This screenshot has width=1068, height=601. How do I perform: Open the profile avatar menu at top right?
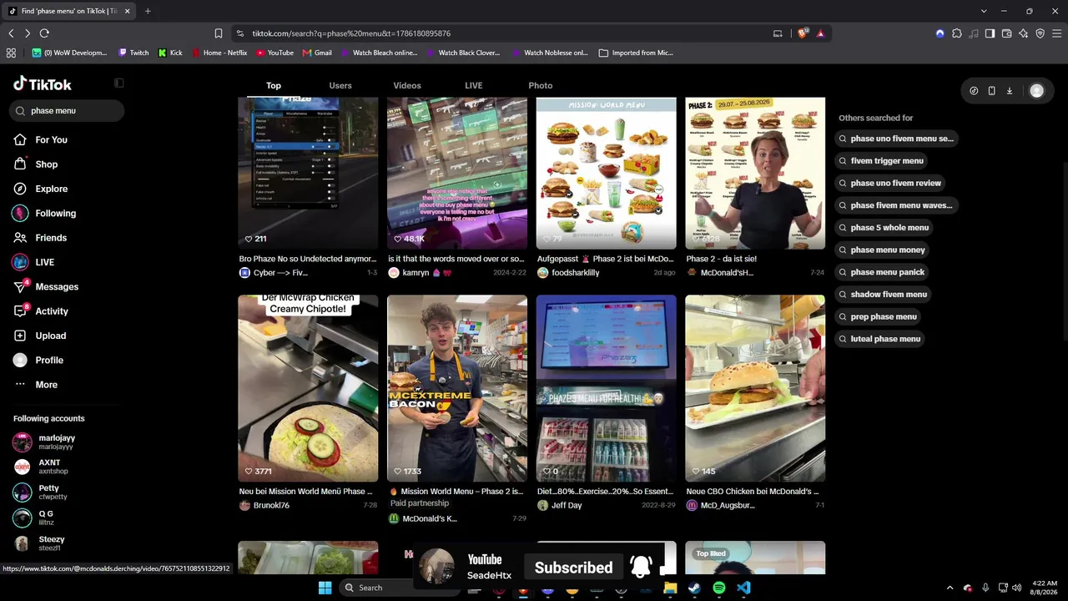[x=1036, y=91]
